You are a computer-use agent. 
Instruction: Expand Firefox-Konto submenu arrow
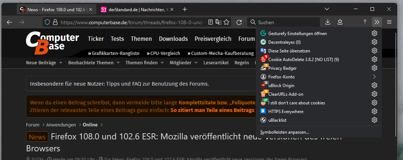click(374, 77)
